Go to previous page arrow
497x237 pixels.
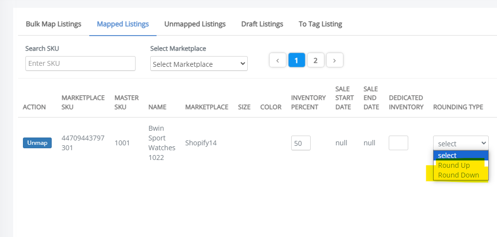point(278,60)
